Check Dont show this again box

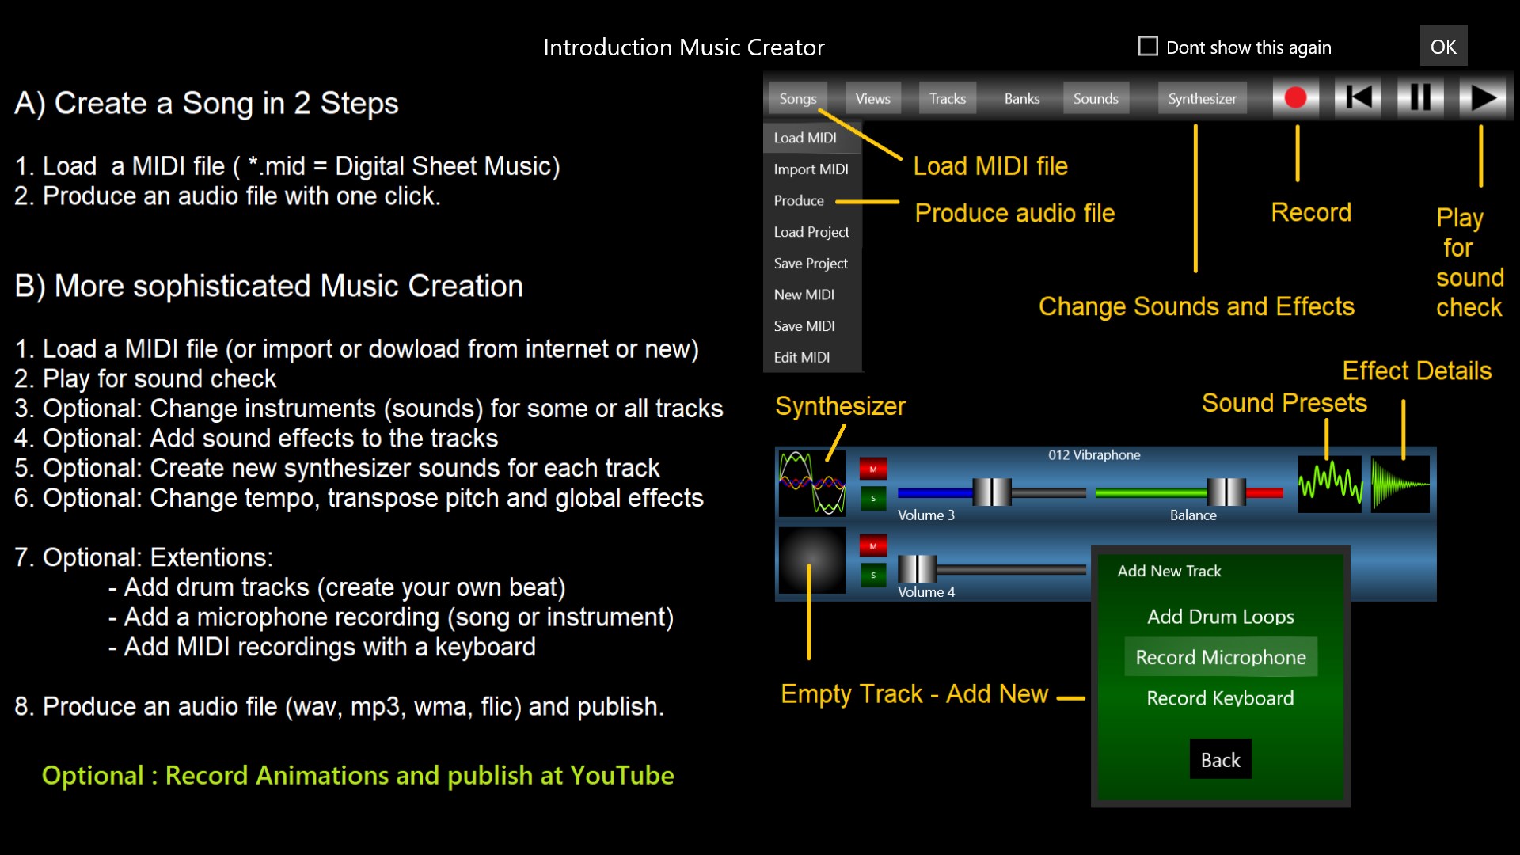(1148, 47)
